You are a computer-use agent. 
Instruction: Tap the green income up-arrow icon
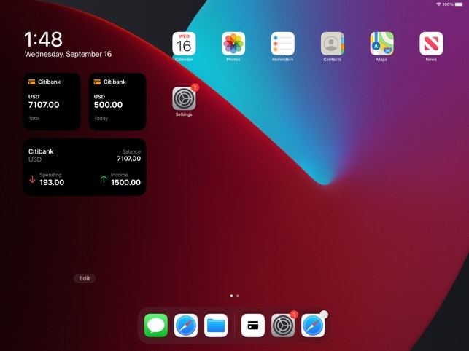click(104, 179)
